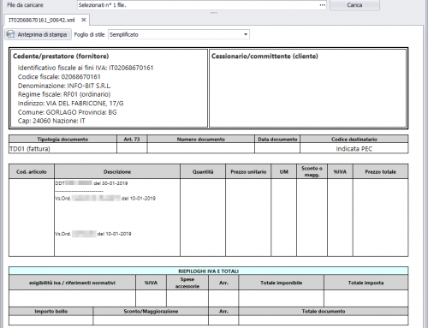The height and width of the screenshot is (328, 428).
Task: Open the Foglio di stile dropdown
Action: (x=246, y=34)
